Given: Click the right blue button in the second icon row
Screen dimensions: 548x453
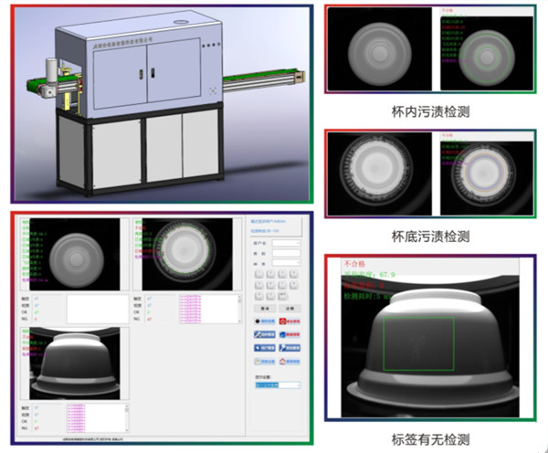Looking at the screenshot, I should pos(287,334).
